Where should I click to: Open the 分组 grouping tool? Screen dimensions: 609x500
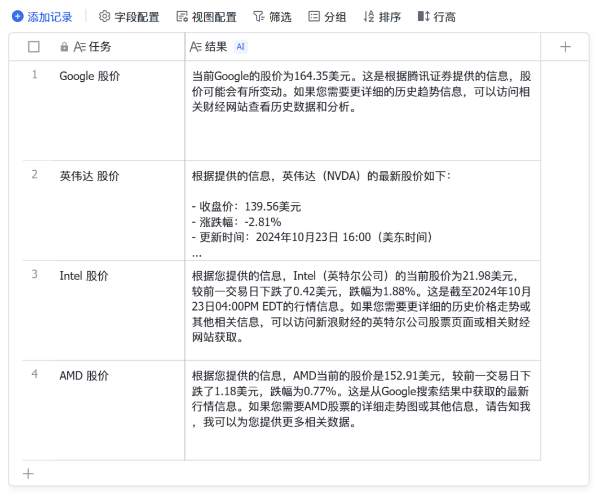(x=327, y=17)
